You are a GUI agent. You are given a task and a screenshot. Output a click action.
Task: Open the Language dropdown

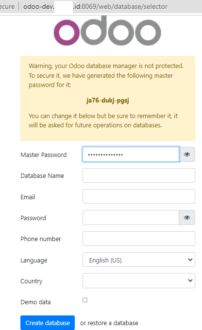(x=139, y=260)
